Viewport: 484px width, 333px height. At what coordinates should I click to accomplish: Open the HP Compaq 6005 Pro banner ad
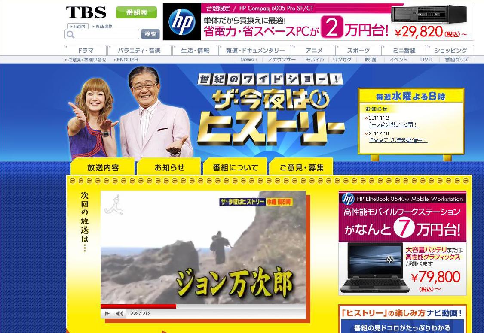pyautogui.click(x=318, y=21)
